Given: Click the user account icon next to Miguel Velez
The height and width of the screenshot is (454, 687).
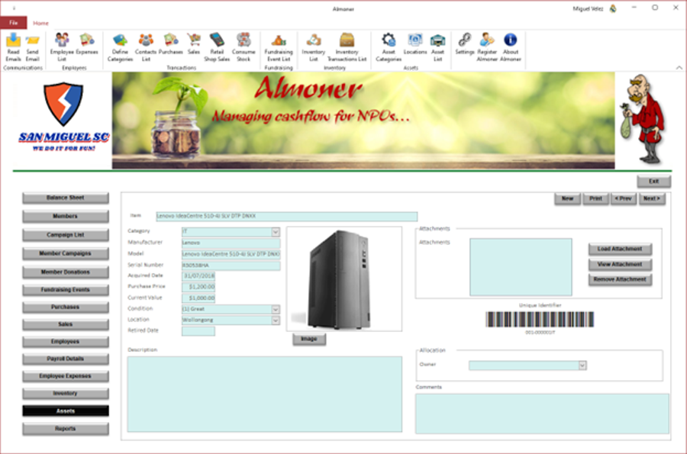Looking at the screenshot, I should [x=613, y=8].
